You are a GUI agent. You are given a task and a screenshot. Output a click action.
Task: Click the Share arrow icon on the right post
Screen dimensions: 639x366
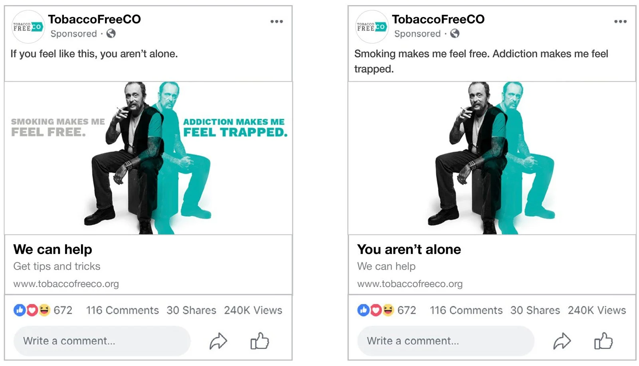[562, 341]
